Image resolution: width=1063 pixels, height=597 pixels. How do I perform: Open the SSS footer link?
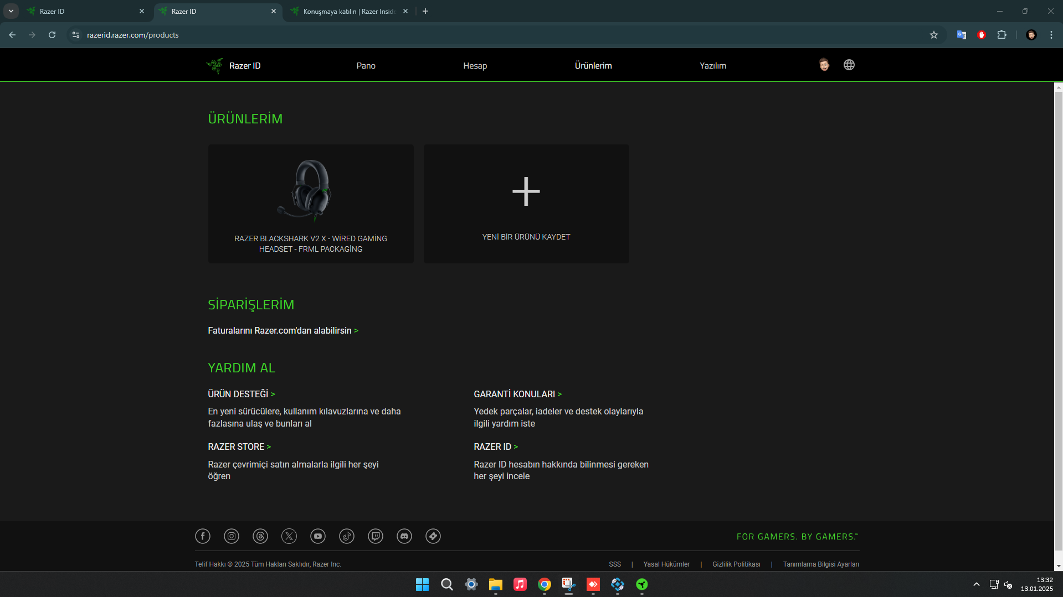point(615,564)
